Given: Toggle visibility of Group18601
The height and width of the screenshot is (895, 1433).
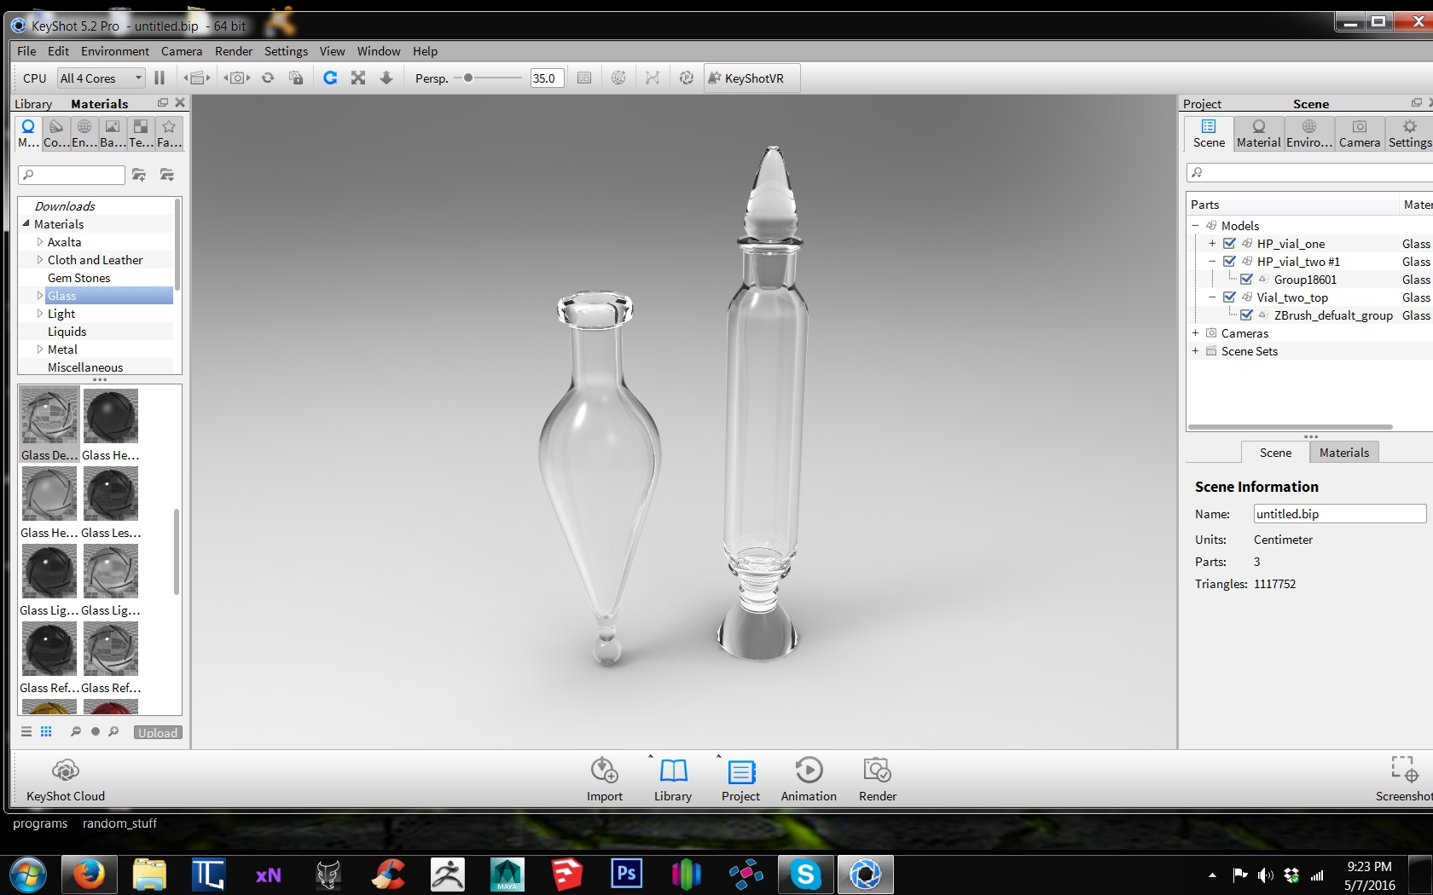Looking at the screenshot, I should [1246, 280].
